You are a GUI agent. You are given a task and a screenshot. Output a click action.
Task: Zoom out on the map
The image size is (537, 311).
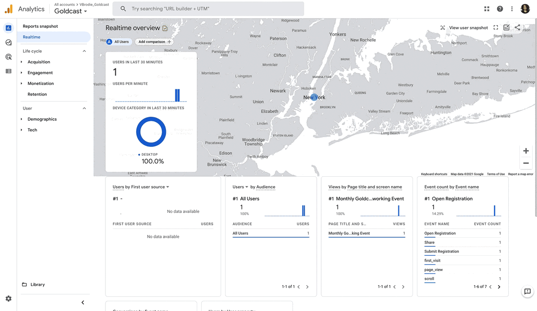[526, 163]
